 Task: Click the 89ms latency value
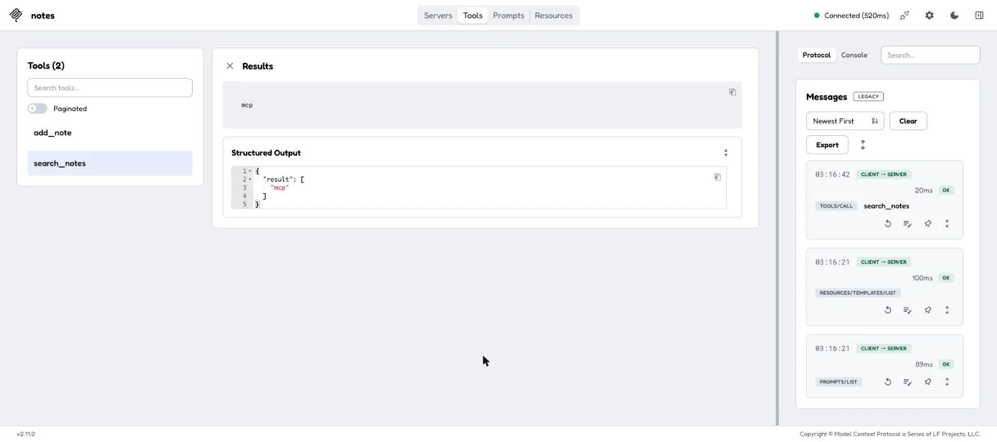coord(923,365)
